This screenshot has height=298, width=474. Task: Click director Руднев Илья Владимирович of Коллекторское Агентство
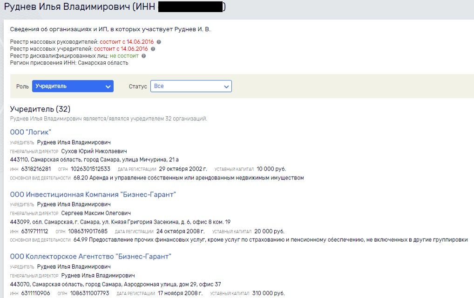98,275
